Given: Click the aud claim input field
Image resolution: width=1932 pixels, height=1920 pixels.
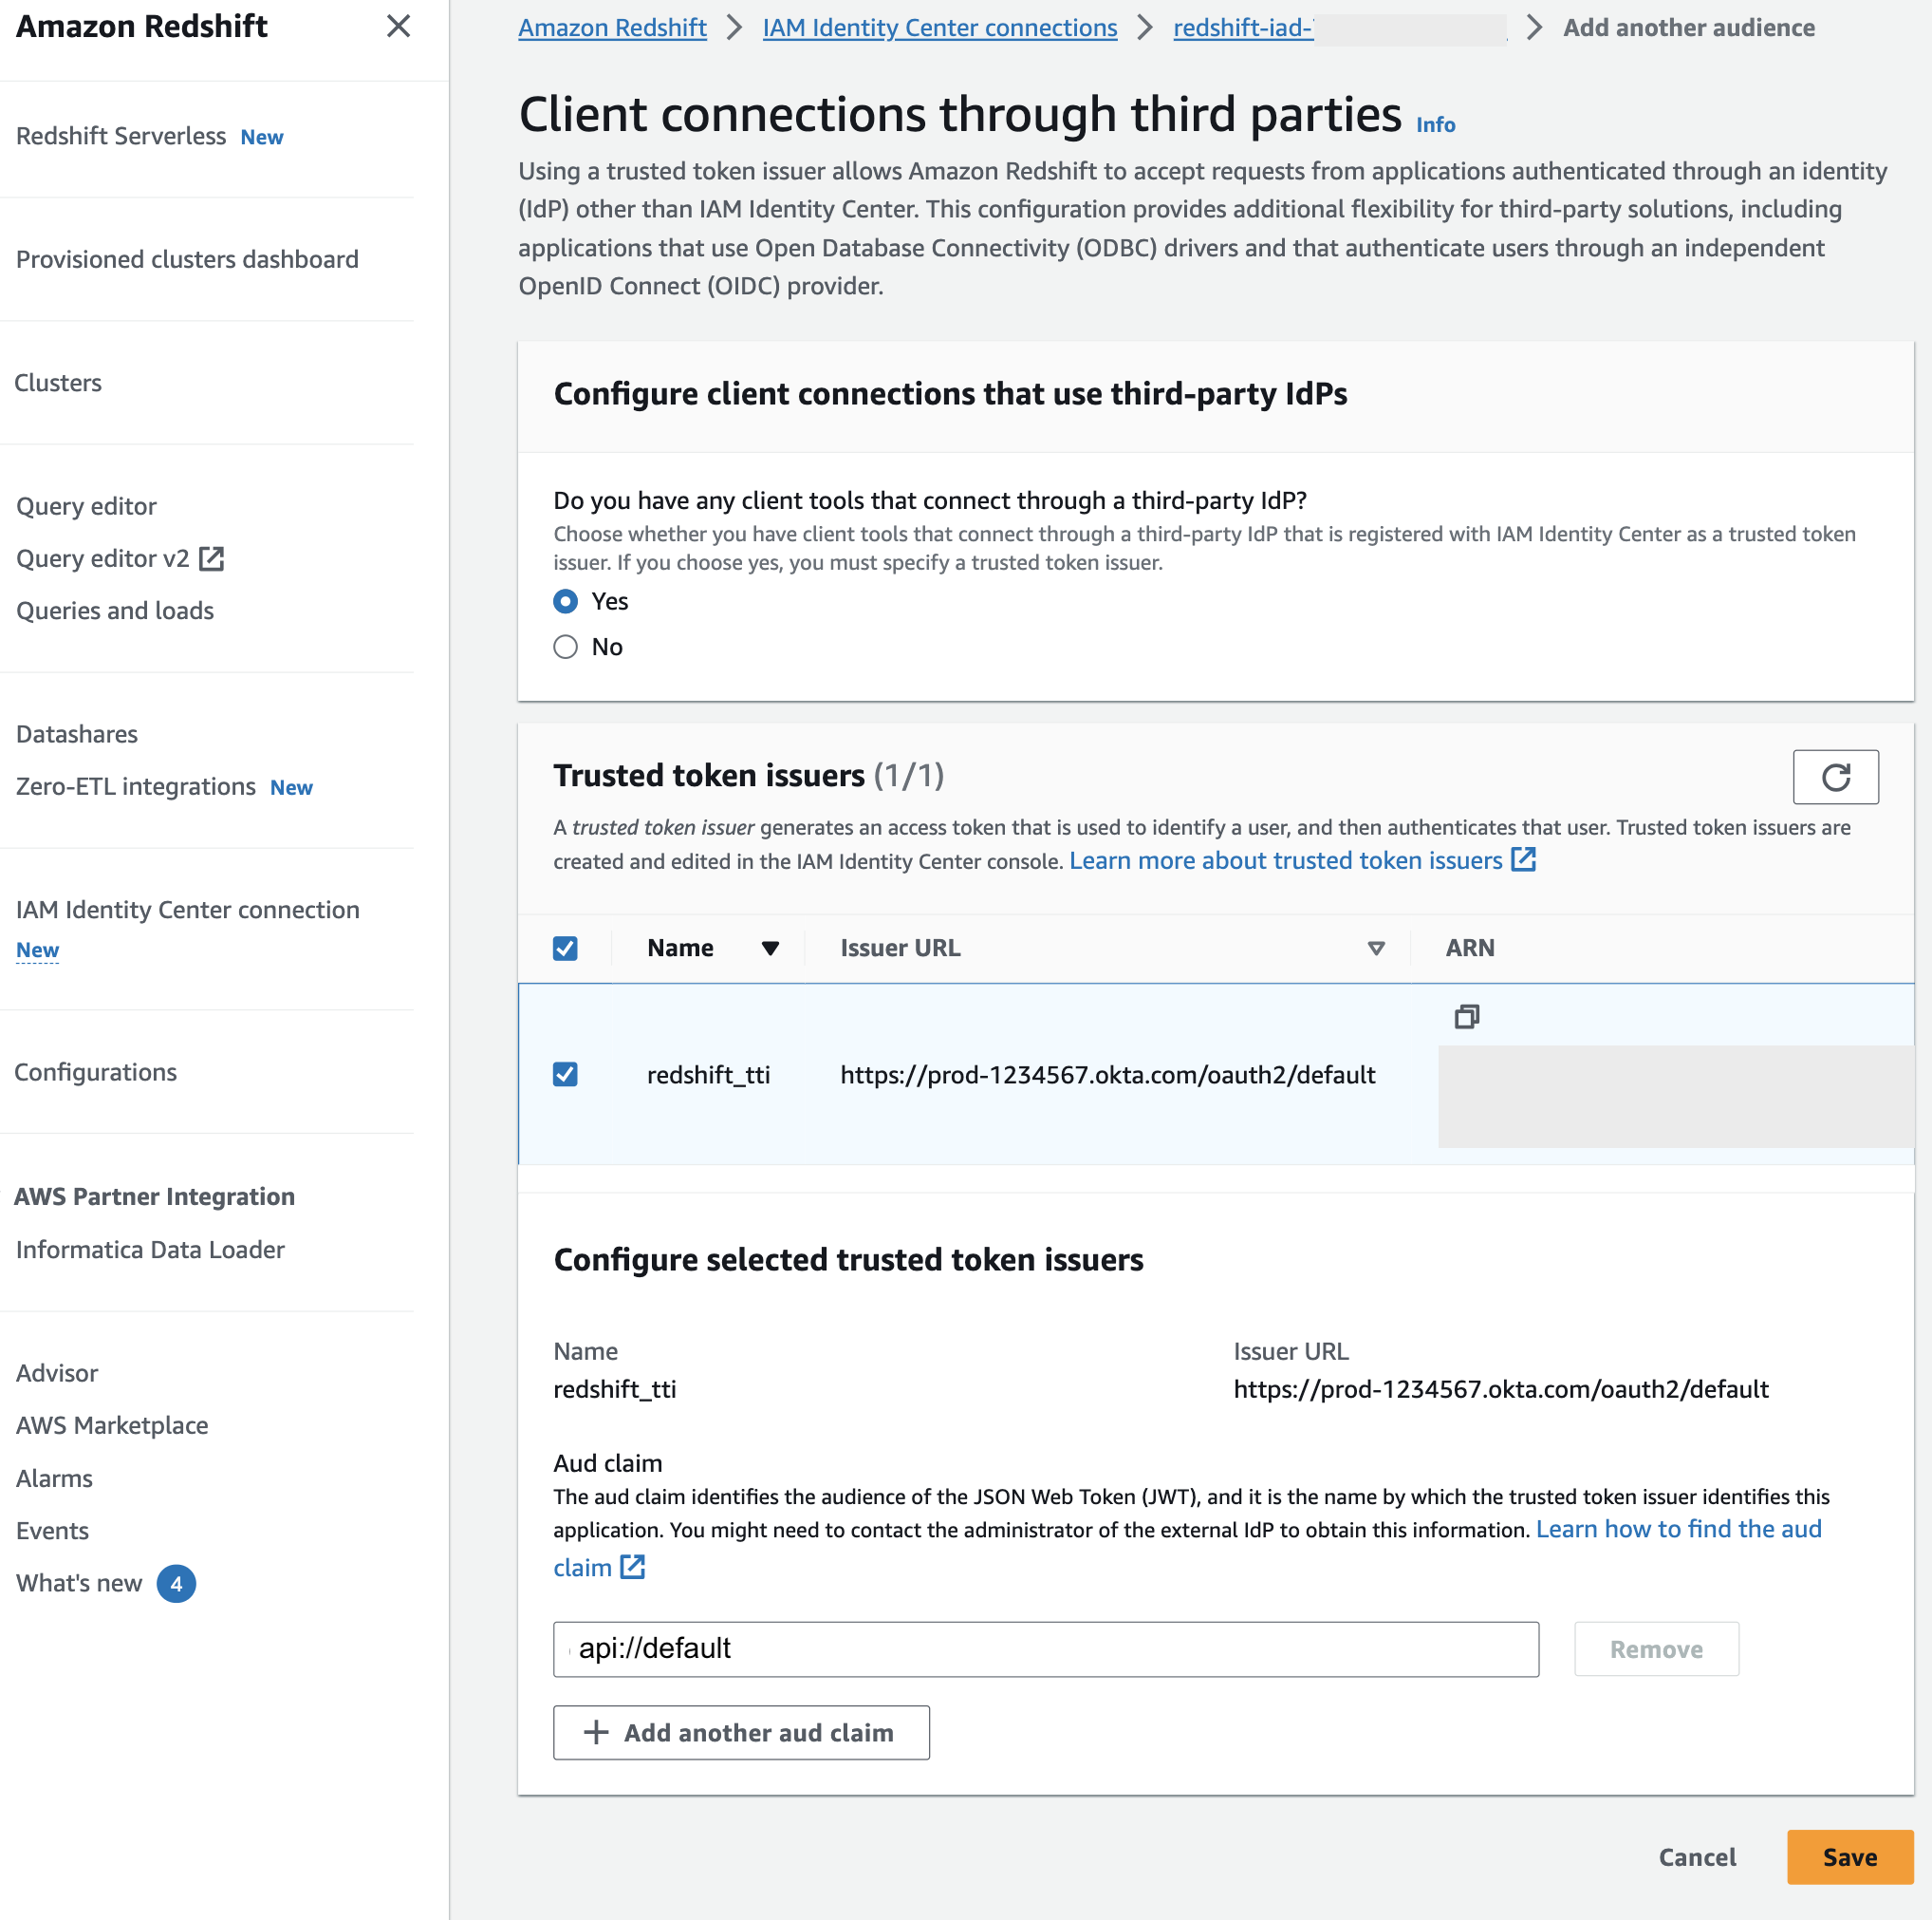Looking at the screenshot, I should click(1045, 1648).
